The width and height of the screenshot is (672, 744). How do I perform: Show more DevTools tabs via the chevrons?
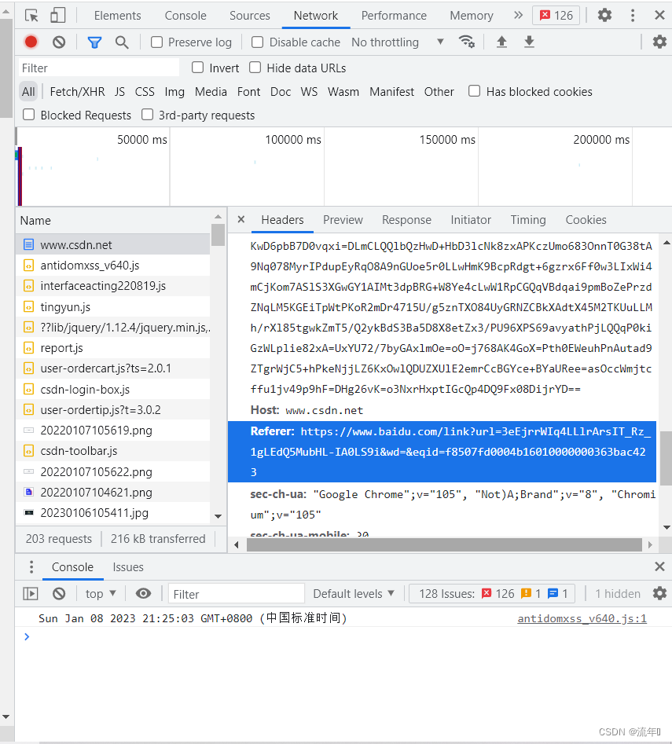click(518, 15)
